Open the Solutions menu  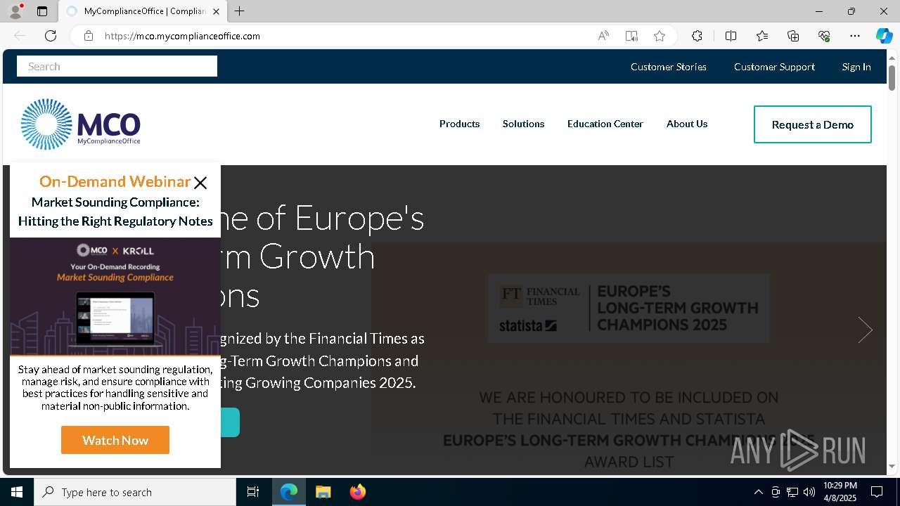click(523, 124)
